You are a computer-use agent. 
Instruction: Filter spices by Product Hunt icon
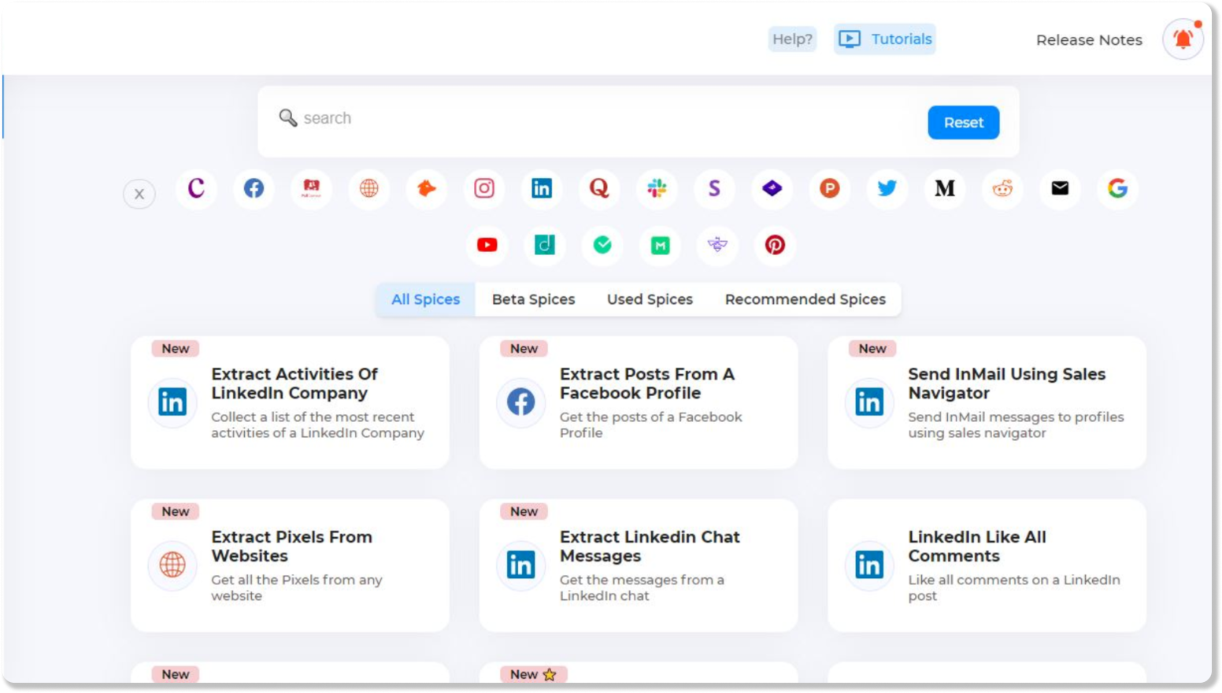[829, 188]
